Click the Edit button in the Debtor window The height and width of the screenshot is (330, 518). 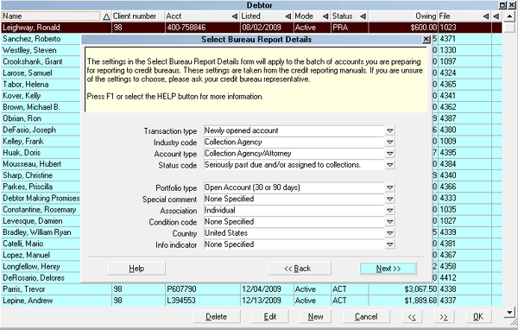click(x=270, y=316)
